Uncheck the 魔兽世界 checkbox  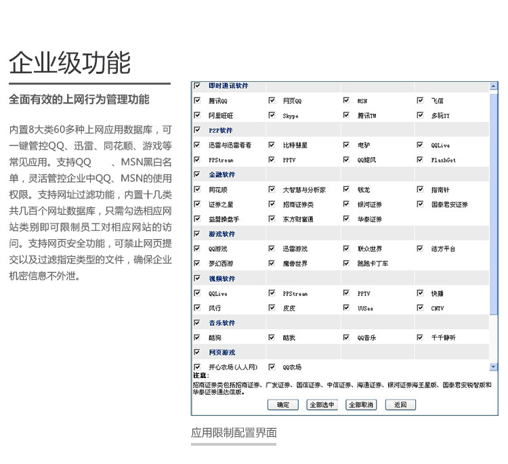272,263
